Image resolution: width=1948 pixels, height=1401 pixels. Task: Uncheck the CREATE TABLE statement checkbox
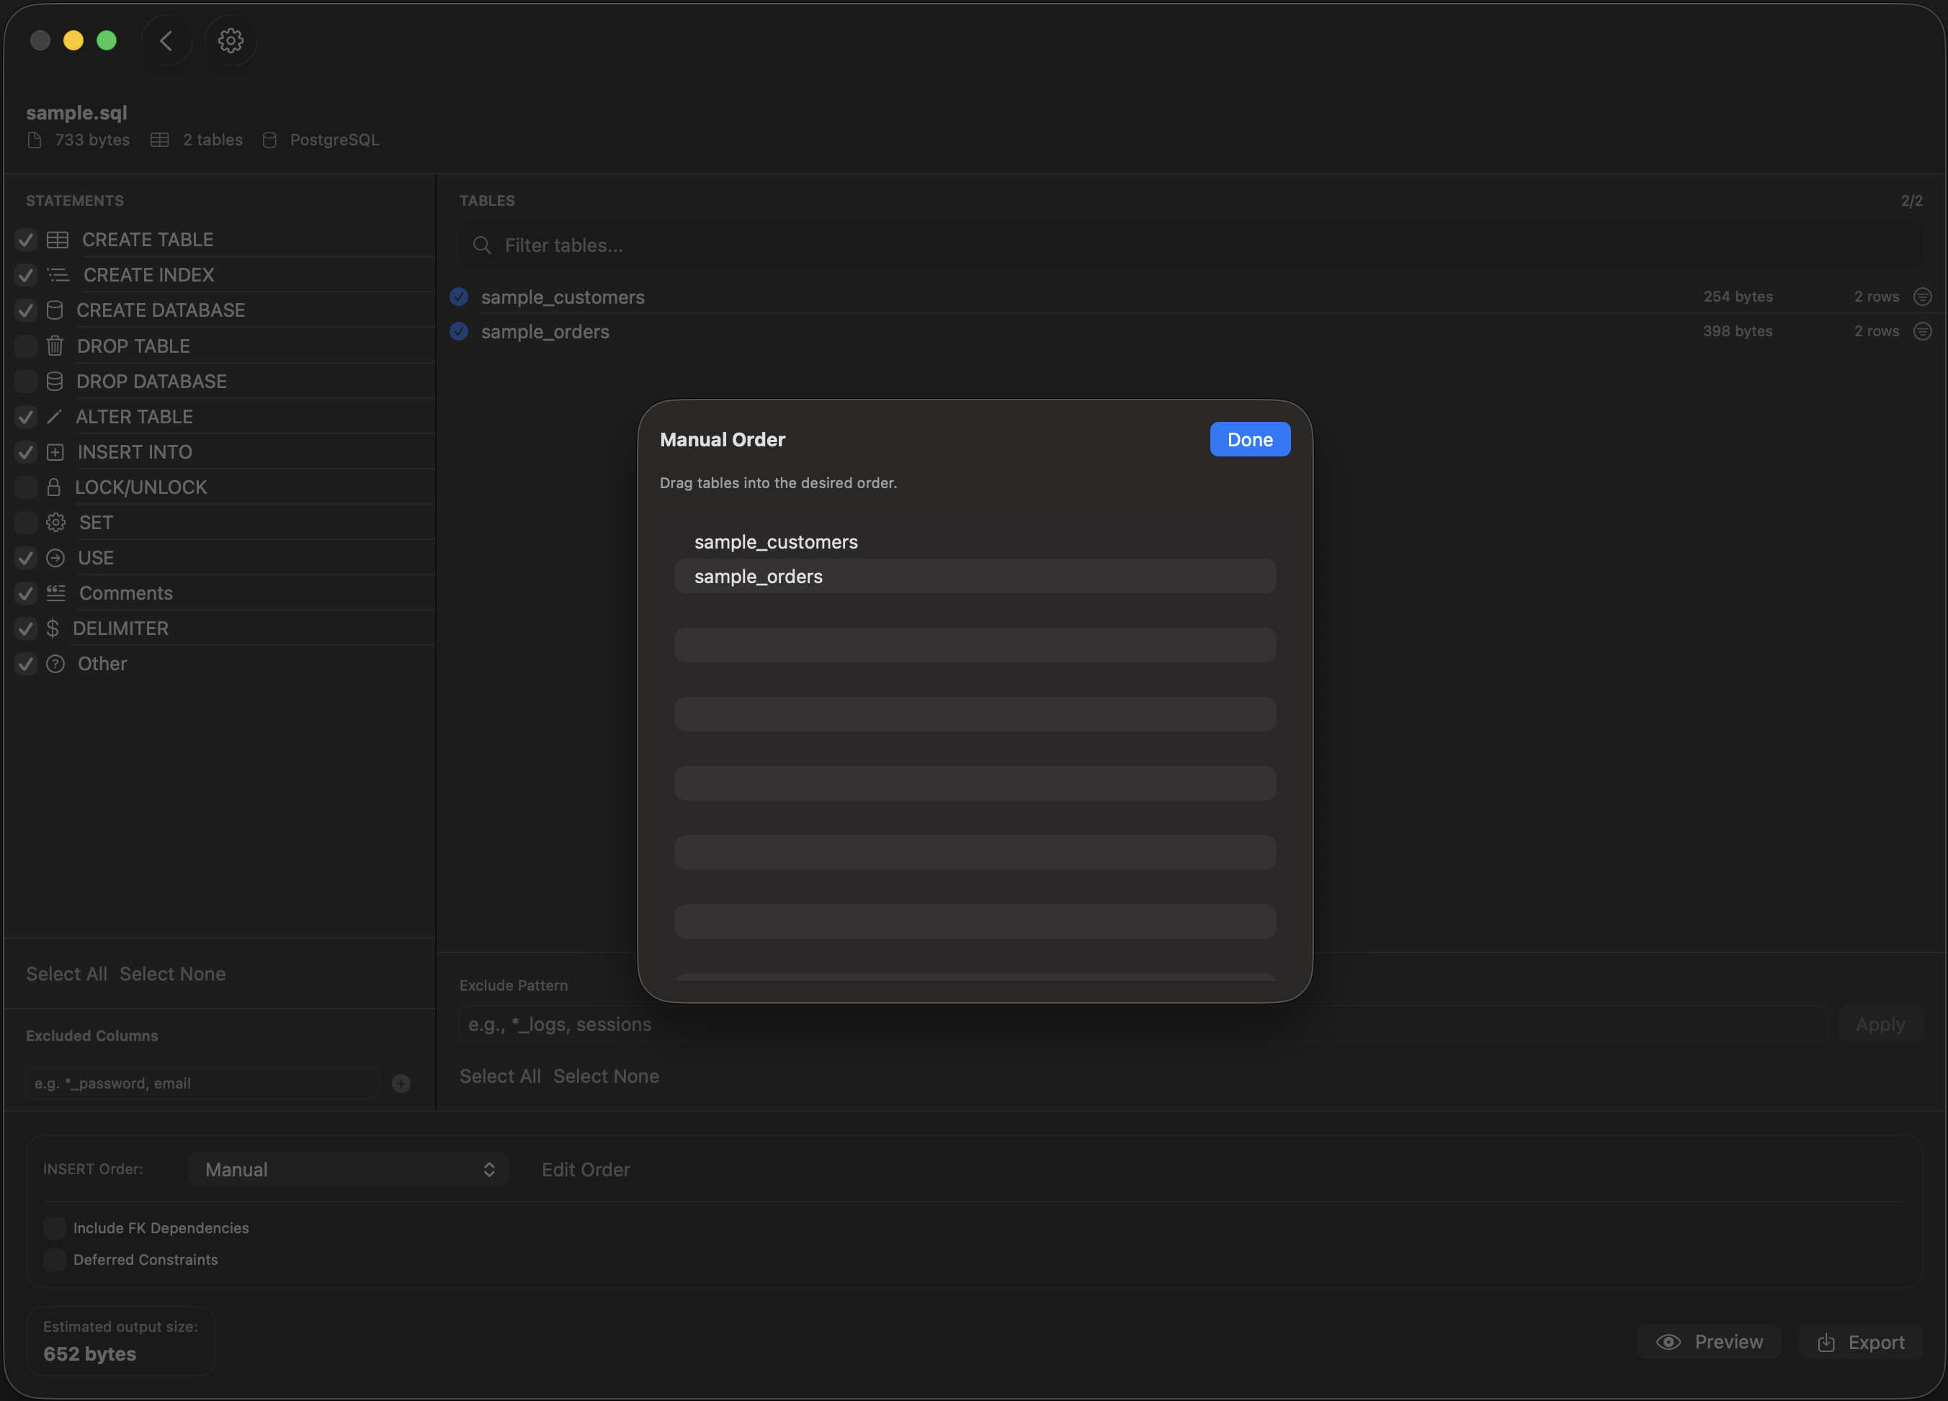pos(26,240)
